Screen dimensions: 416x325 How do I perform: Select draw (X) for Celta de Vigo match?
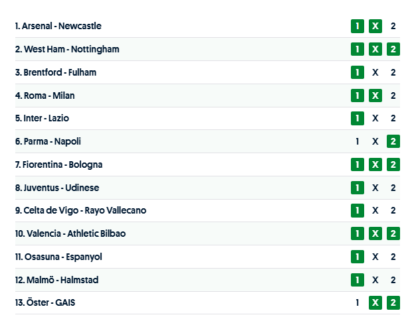(375, 210)
